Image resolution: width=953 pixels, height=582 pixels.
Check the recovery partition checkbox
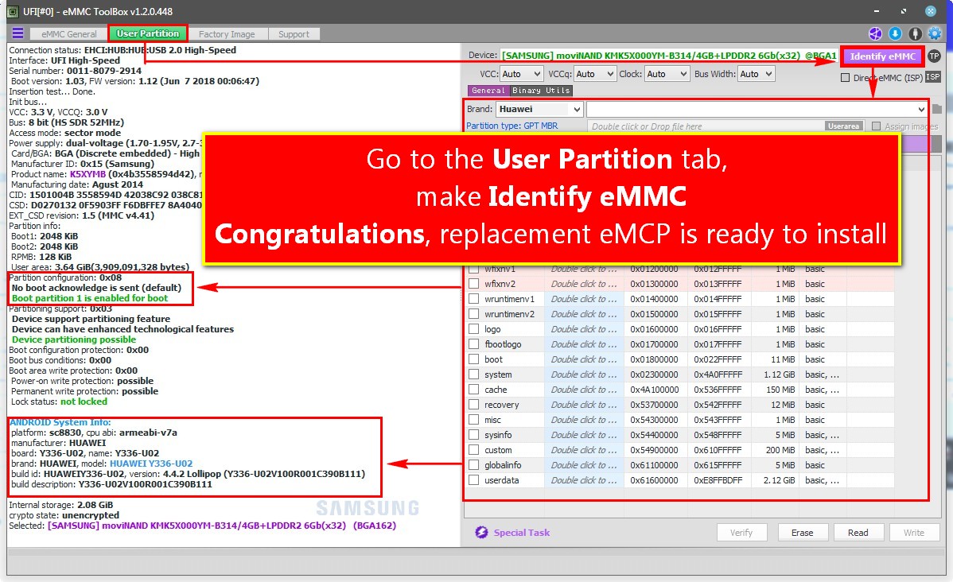pyautogui.click(x=474, y=405)
